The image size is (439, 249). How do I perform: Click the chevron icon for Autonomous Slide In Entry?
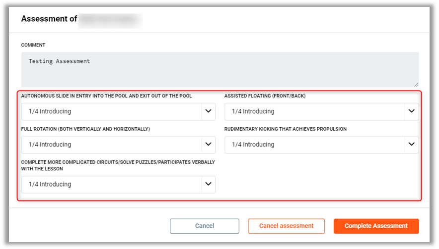click(x=208, y=111)
